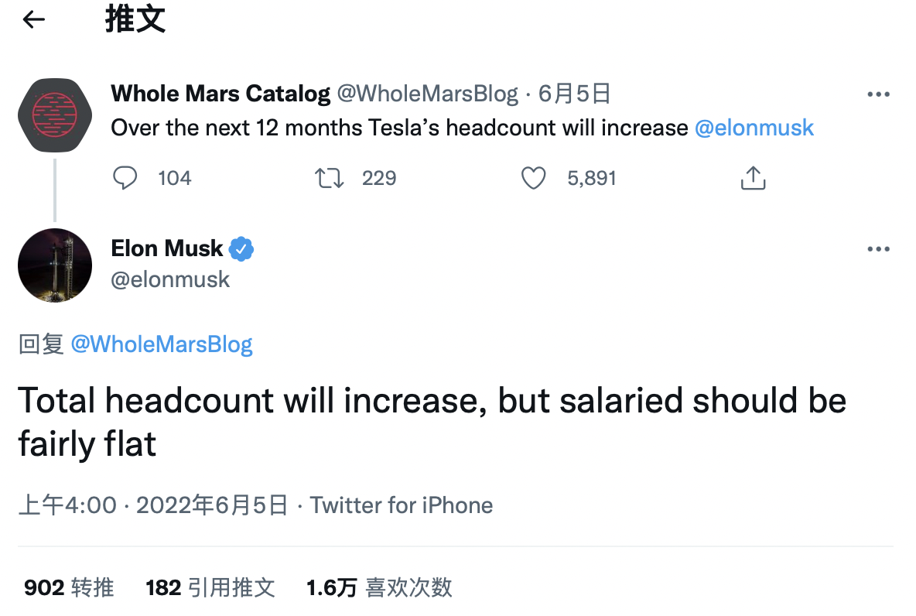Like the Whole Mars Catalog tweet
This screenshot has height=616, width=916.
pos(533,178)
